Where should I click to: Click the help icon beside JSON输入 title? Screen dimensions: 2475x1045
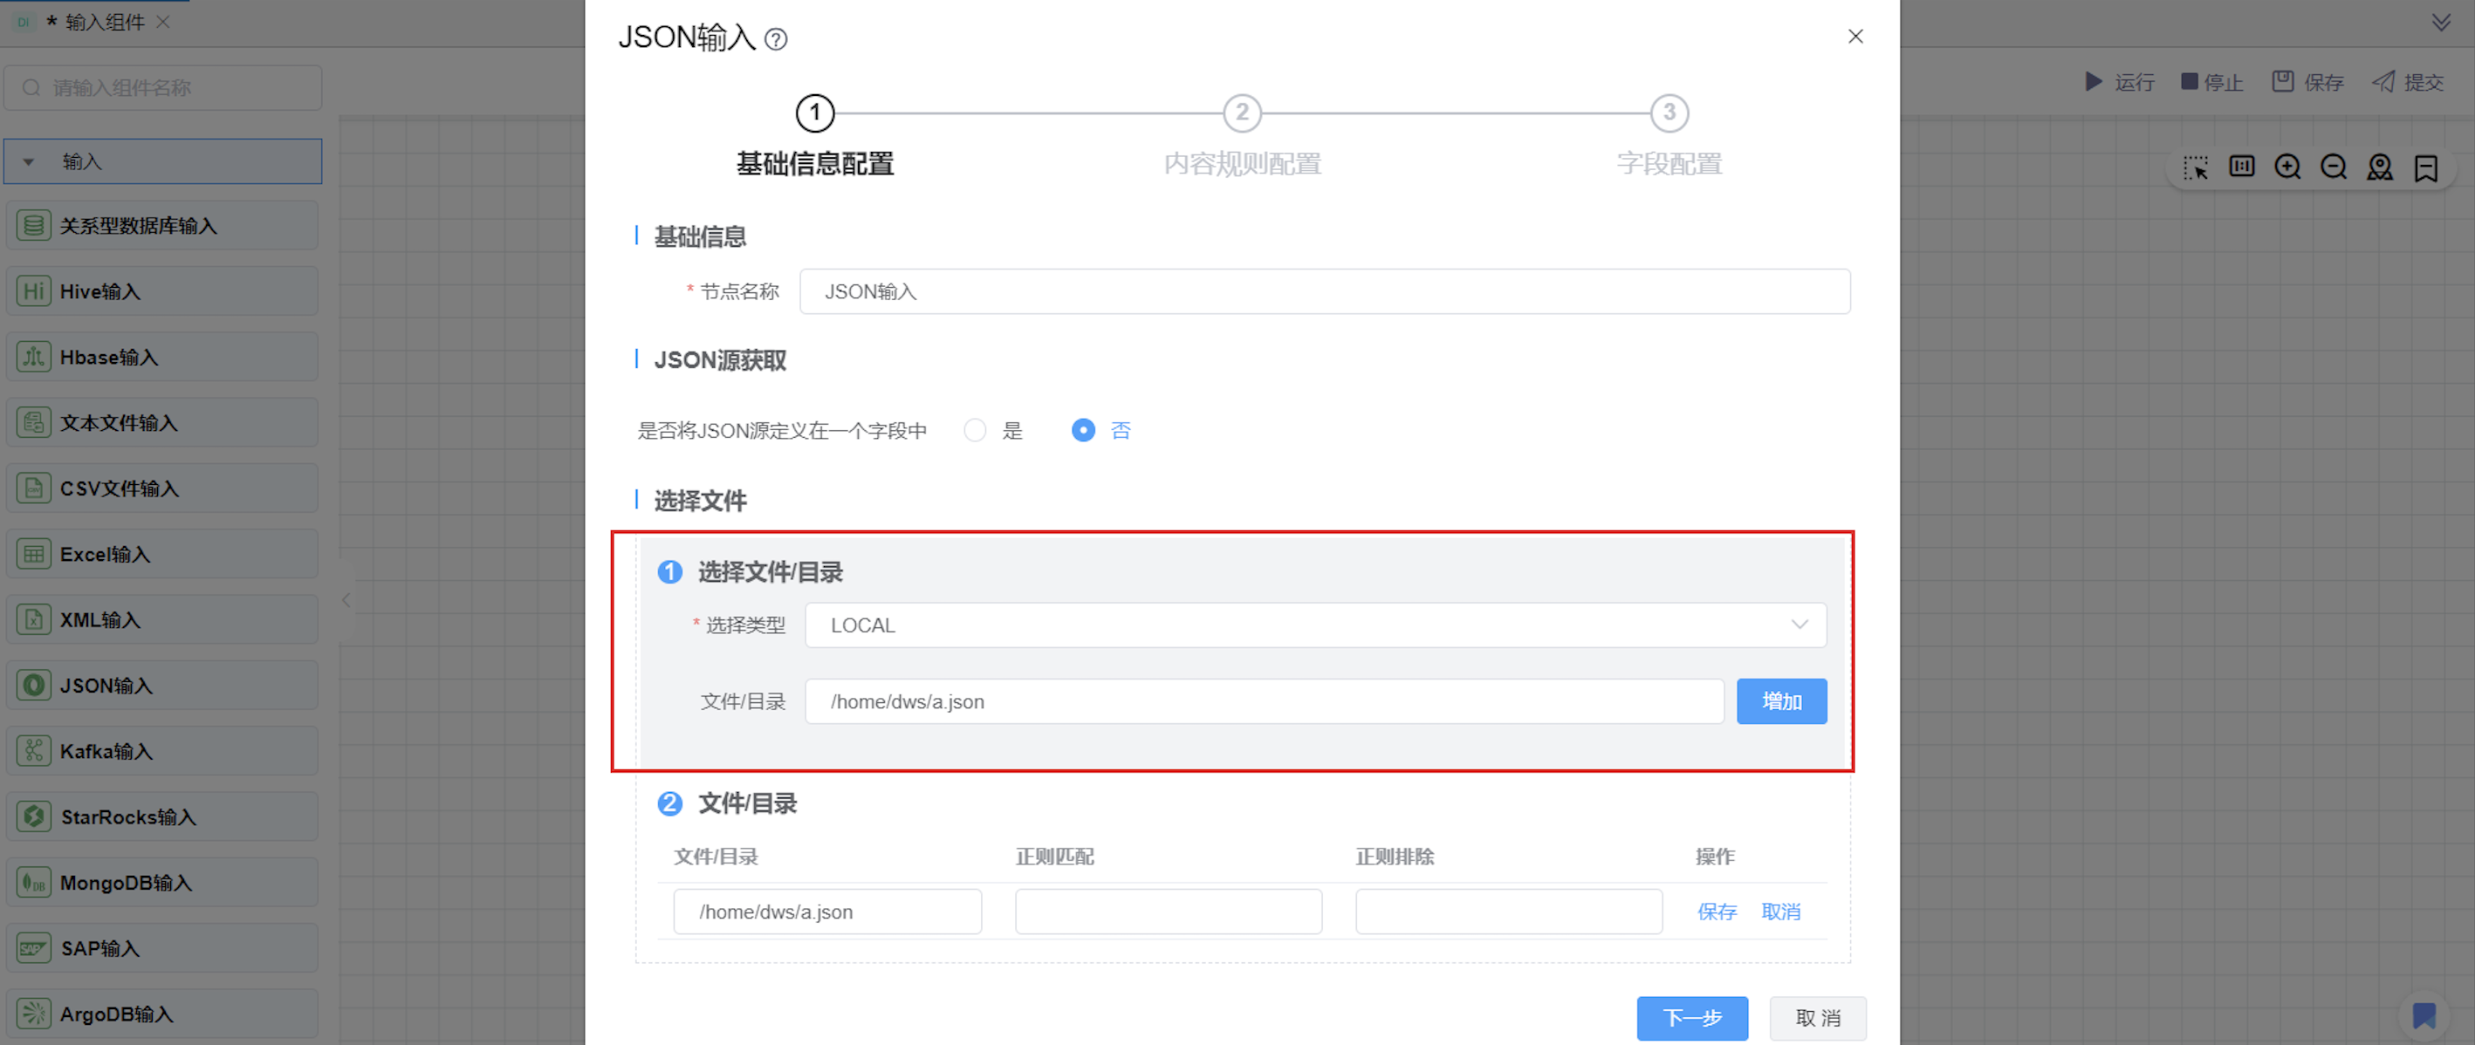775,39
